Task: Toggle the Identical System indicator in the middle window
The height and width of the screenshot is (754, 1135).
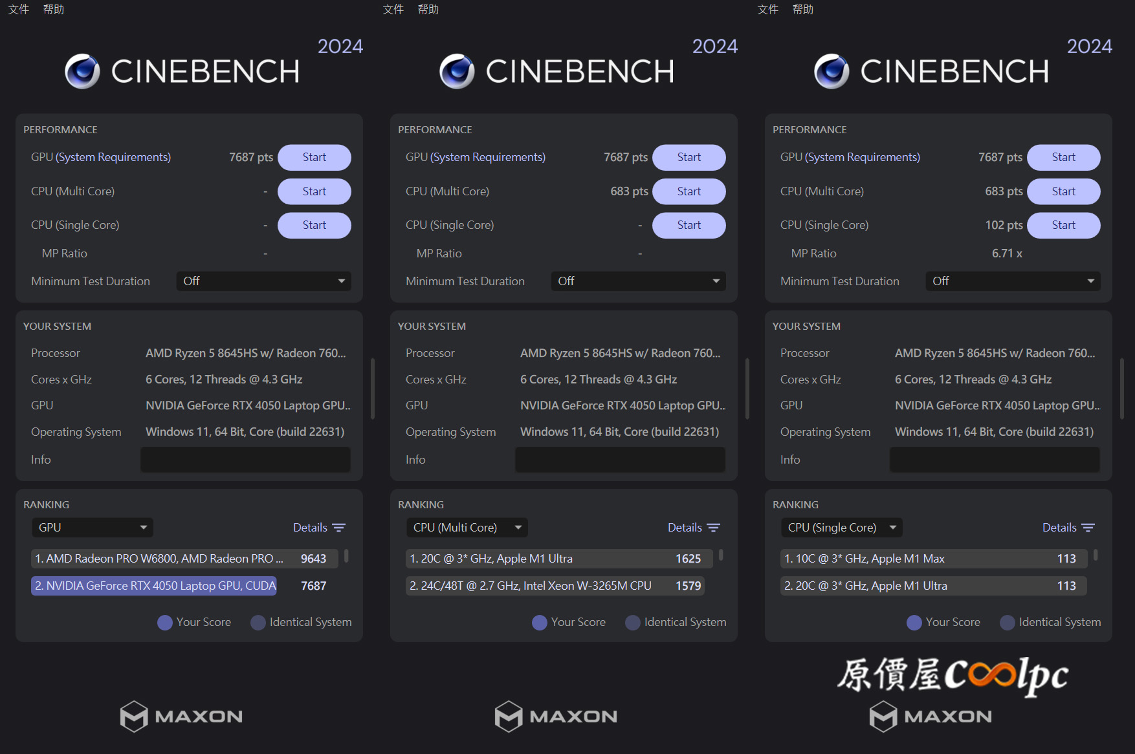Action: pos(633,622)
